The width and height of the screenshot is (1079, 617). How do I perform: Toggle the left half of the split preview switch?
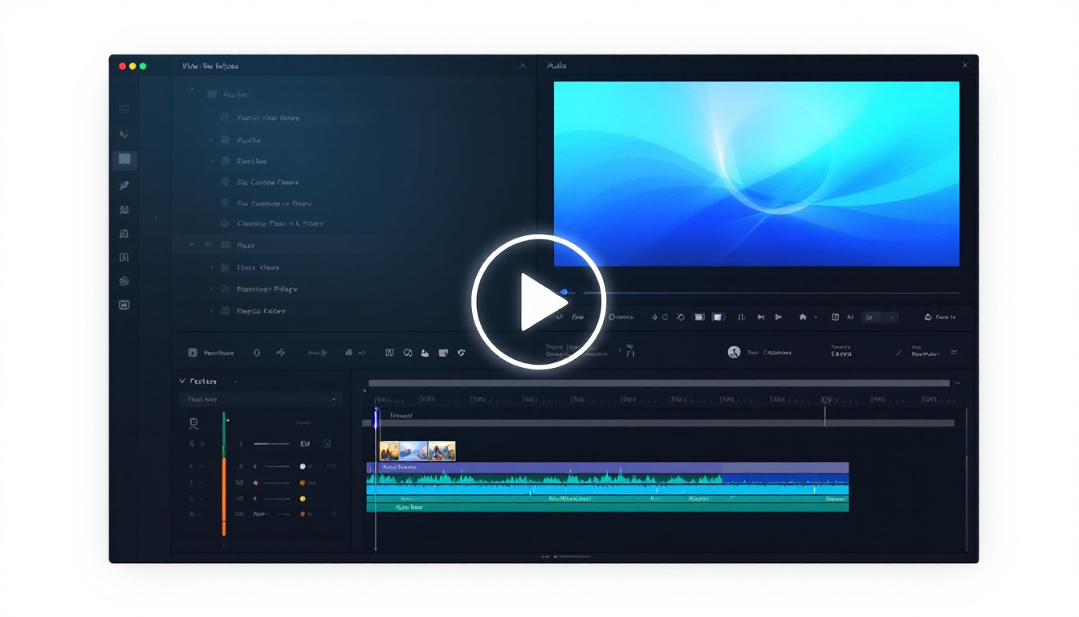click(x=871, y=317)
